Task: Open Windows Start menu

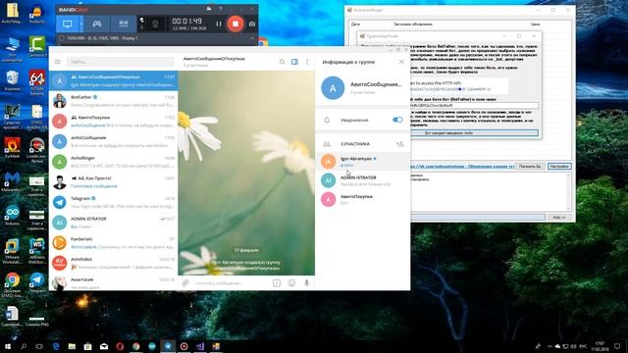Action: click(7, 346)
